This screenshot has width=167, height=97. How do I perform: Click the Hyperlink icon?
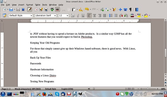102,10
